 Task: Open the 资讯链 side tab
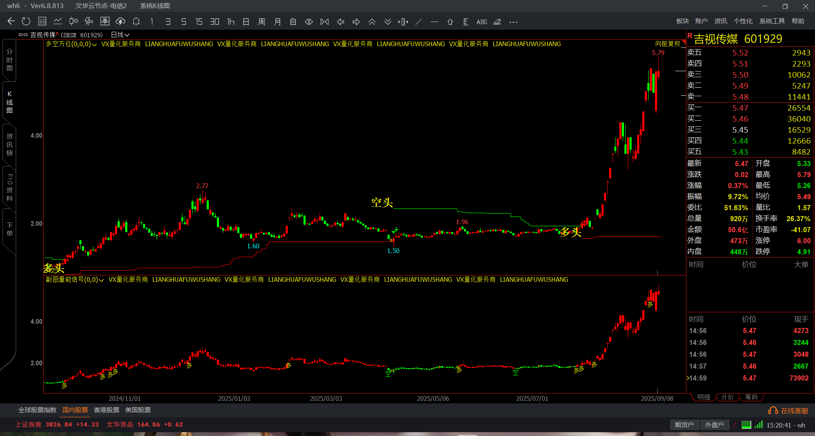[x=9, y=144]
